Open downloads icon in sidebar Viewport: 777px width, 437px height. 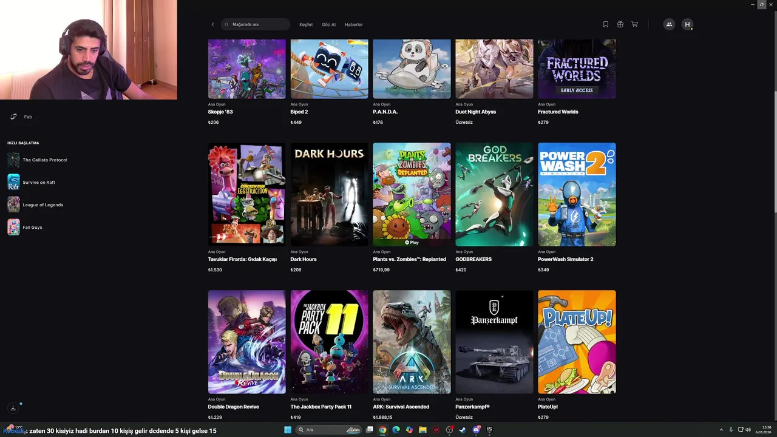click(x=13, y=408)
